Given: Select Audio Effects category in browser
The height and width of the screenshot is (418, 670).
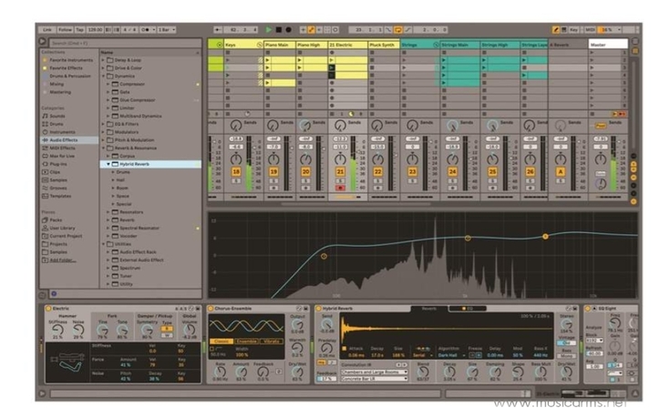Looking at the screenshot, I should coord(63,140).
